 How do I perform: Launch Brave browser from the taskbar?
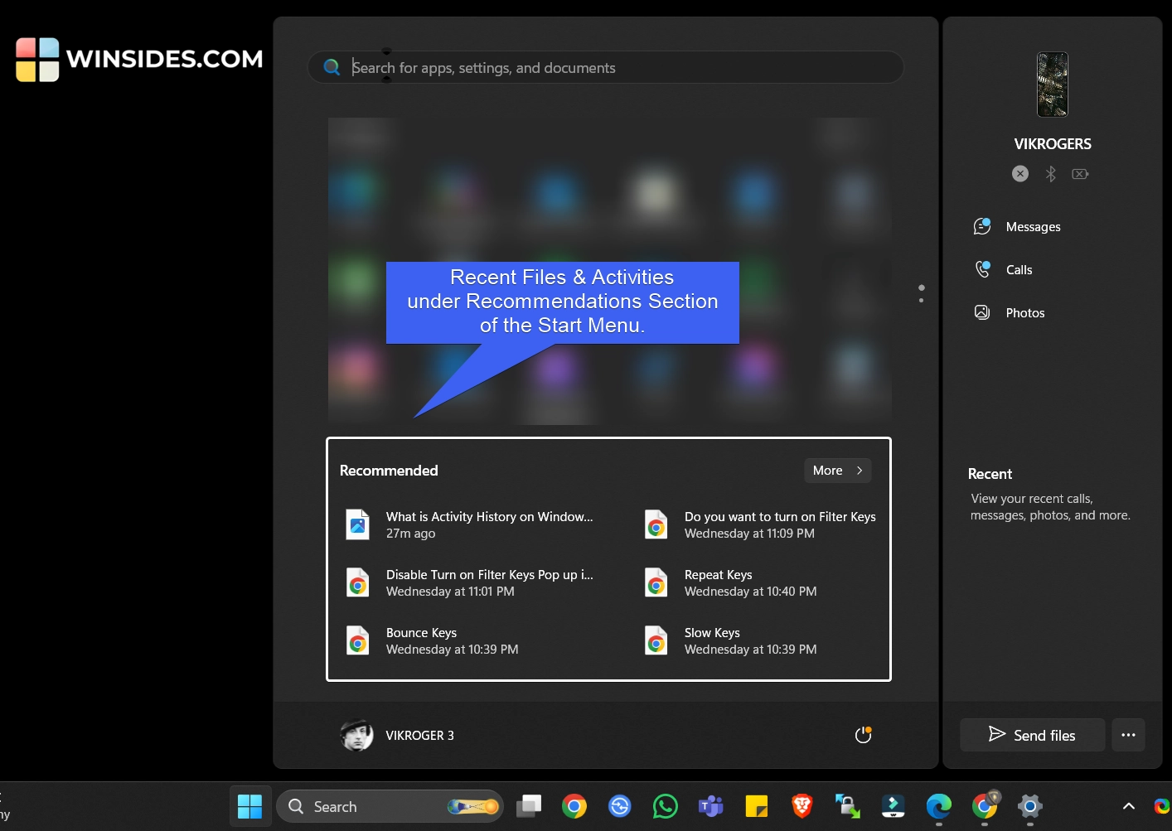tap(802, 806)
